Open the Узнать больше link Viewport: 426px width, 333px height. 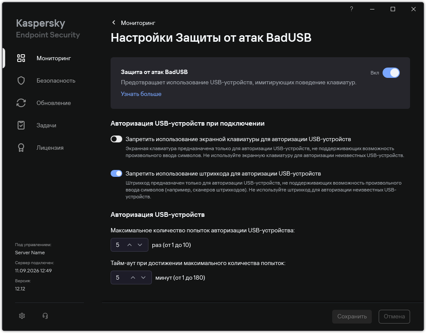pos(141,94)
